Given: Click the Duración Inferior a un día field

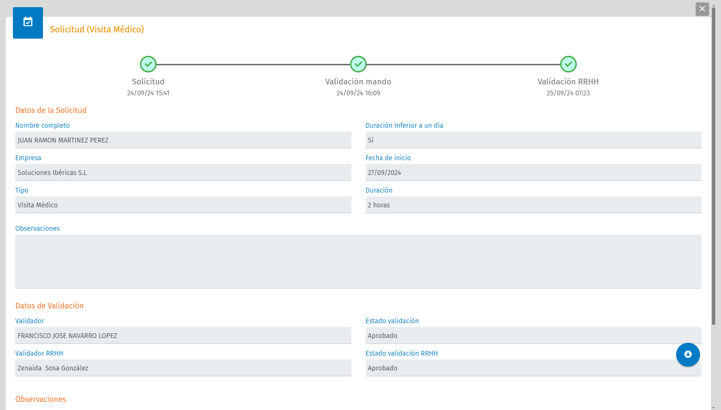Looking at the screenshot, I should tap(533, 140).
